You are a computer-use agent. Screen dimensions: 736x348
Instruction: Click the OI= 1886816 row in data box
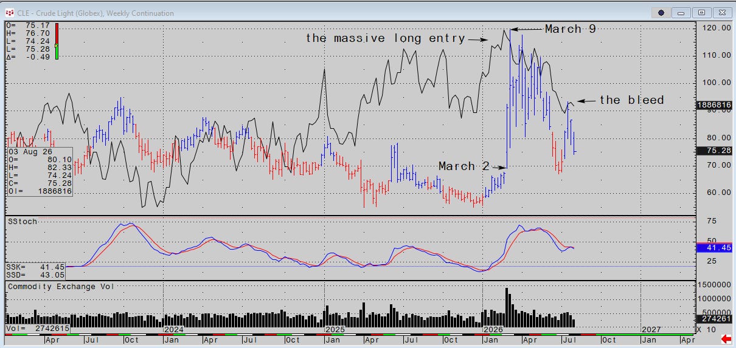pos(40,191)
